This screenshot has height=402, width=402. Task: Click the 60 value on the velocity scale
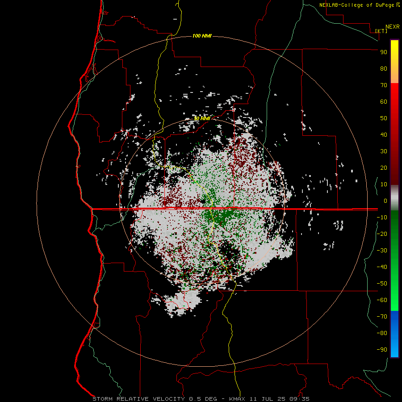pyautogui.click(x=384, y=101)
